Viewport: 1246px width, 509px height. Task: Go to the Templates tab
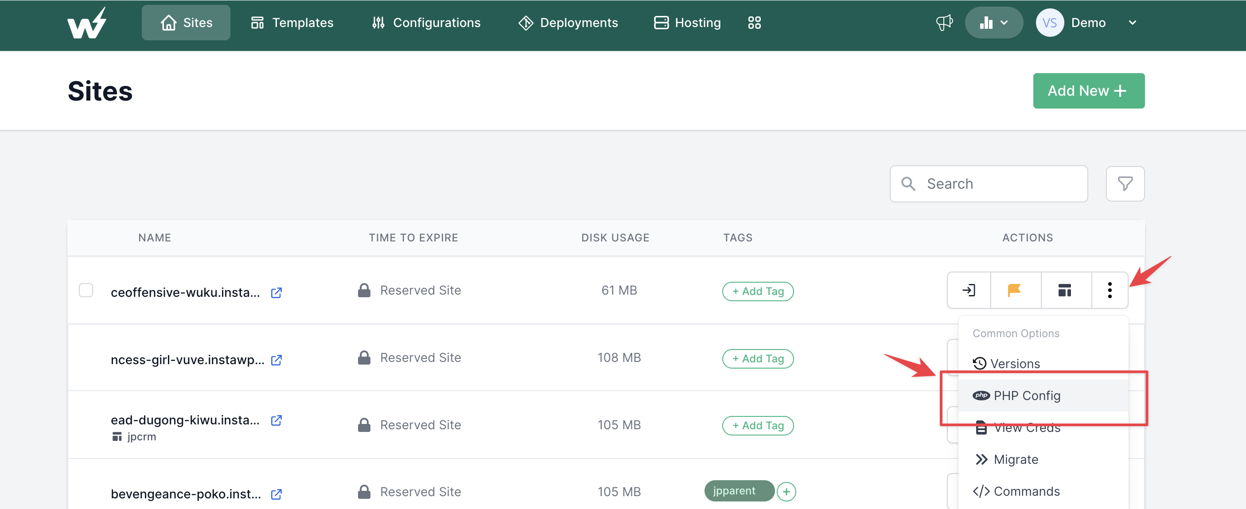click(x=292, y=23)
